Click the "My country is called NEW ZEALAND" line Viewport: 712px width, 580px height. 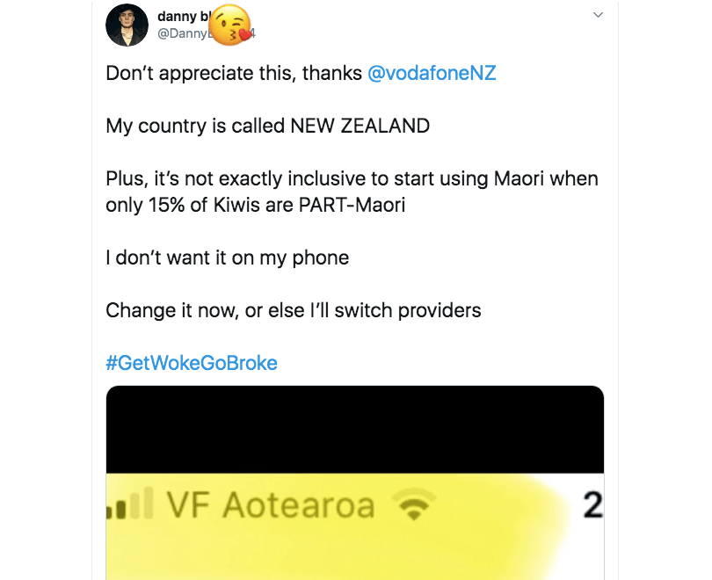pyautogui.click(x=267, y=126)
